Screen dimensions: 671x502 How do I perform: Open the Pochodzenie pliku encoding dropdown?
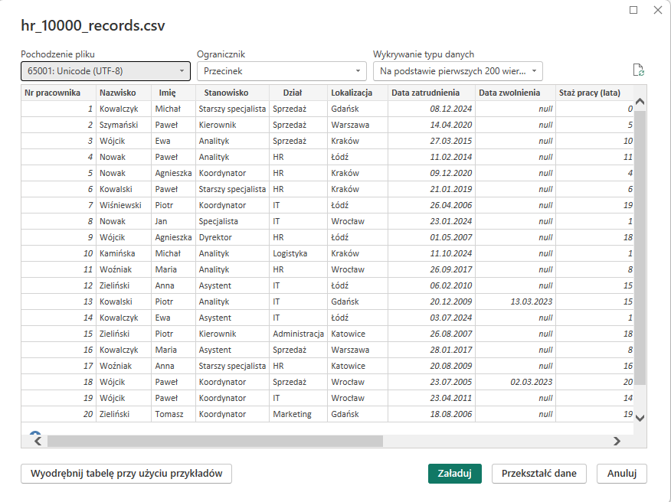click(x=105, y=71)
